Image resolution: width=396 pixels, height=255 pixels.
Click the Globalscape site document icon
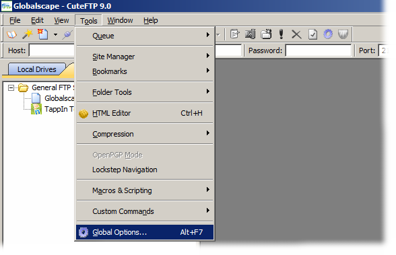click(36, 98)
